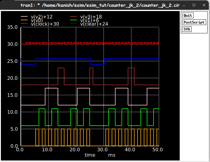Click the v(clear)+24 legend label

tap(94, 24)
